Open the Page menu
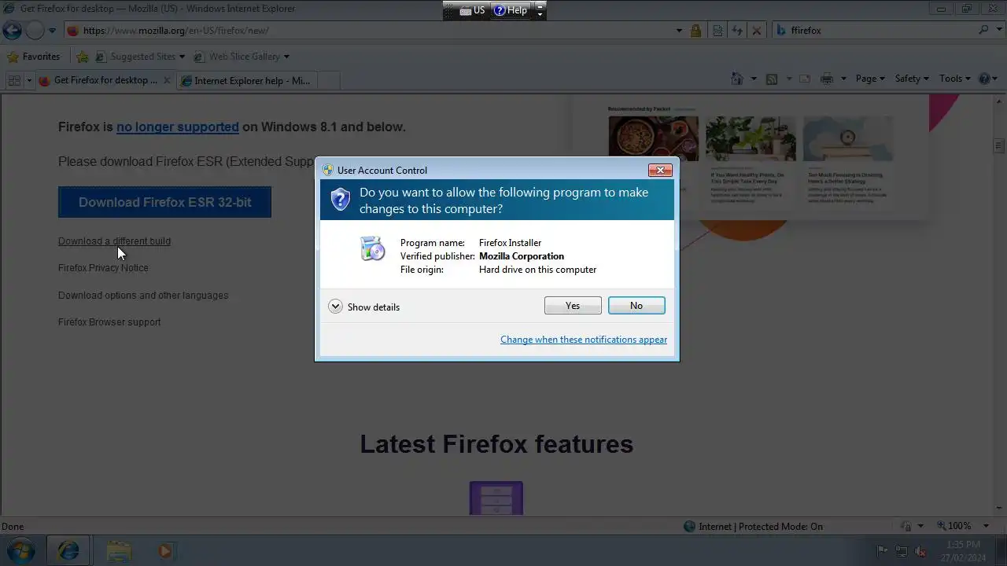This screenshot has width=1007, height=566. 870,79
